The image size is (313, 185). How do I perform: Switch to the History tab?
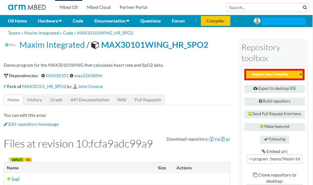35,100
